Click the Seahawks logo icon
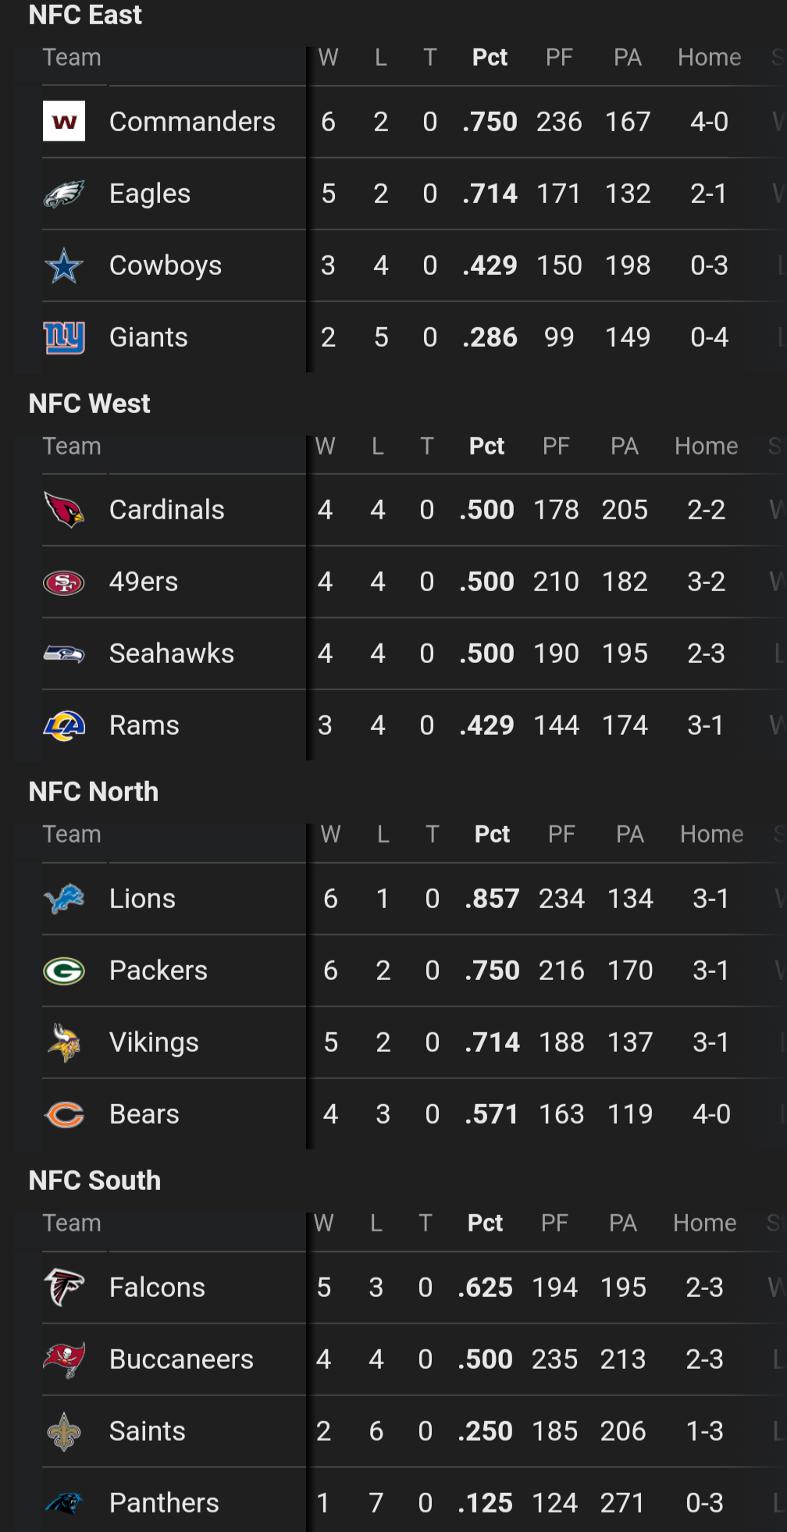The width and height of the screenshot is (787, 1532). click(x=64, y=654)
